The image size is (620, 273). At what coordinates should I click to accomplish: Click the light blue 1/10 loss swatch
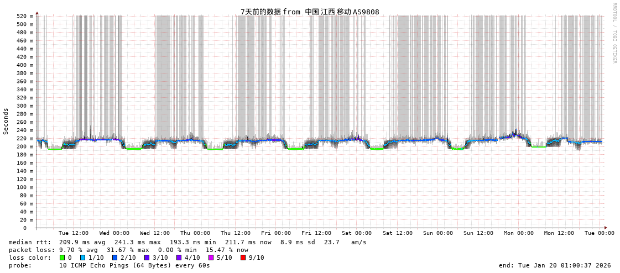[x=83, y=258]
